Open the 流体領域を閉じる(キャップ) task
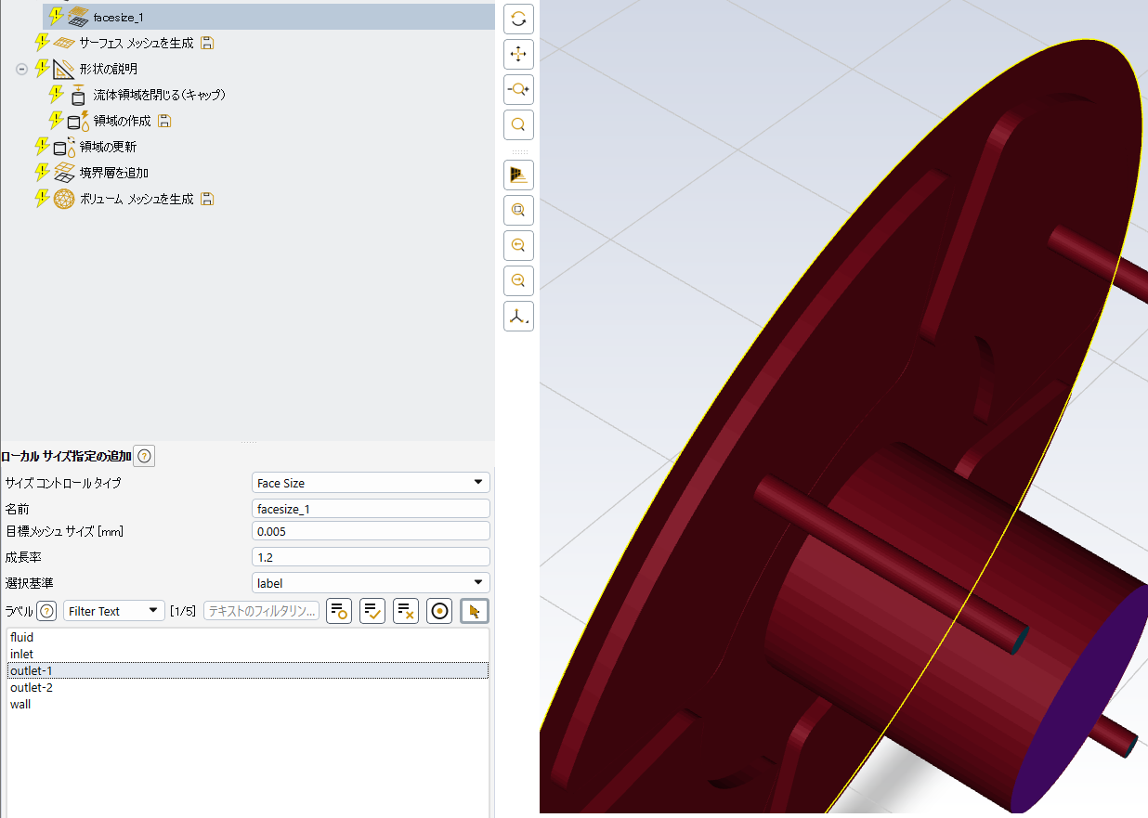This screenshot has height=818, width=1148. 159,95
